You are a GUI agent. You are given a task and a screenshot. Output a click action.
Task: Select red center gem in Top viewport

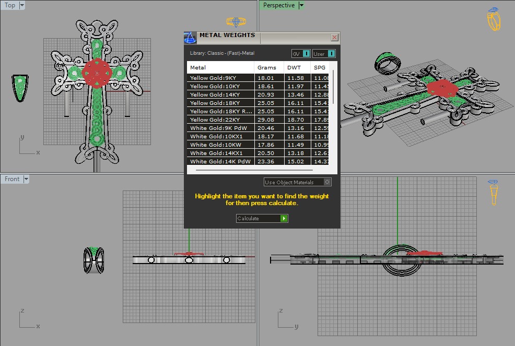pos(97,73)
